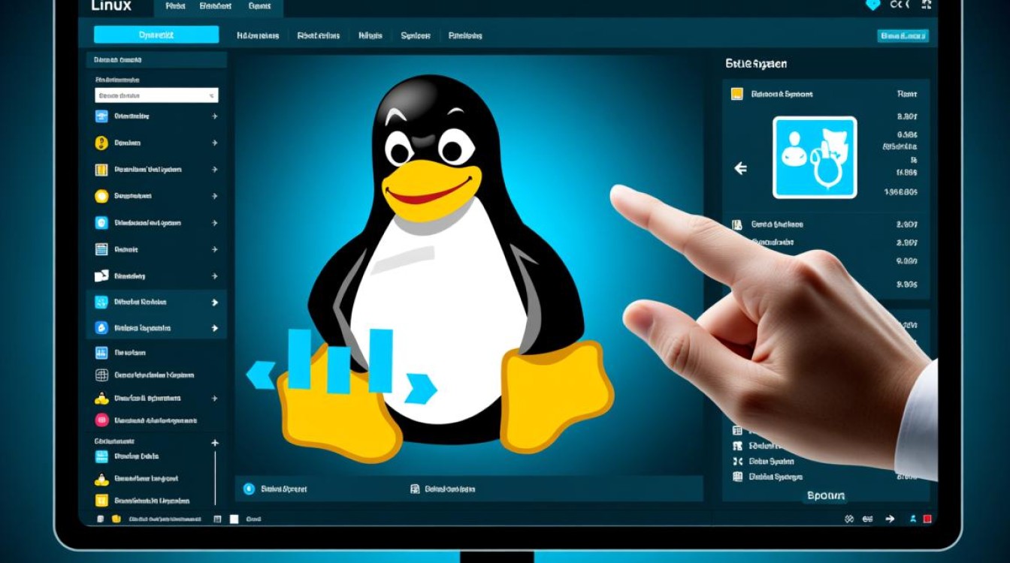This screenshot has width=1010, height=563.
Task: Click the search input field in the sidebar
Action: [x=156, y=95]
